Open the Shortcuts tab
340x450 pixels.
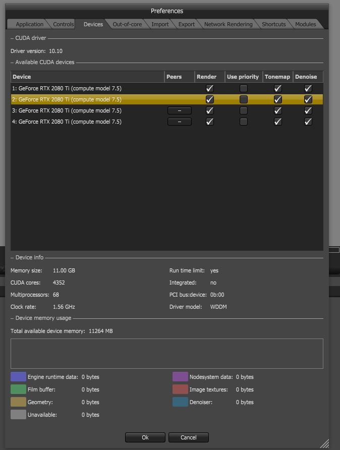(x=273, y=24)
